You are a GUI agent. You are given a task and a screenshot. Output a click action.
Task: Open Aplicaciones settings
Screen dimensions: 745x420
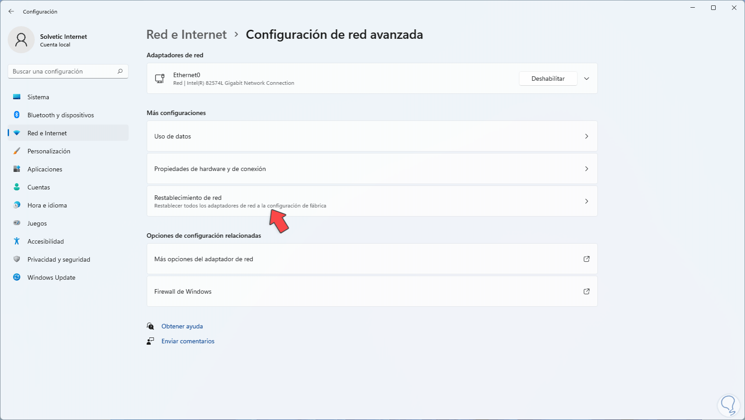coord(68,169)
